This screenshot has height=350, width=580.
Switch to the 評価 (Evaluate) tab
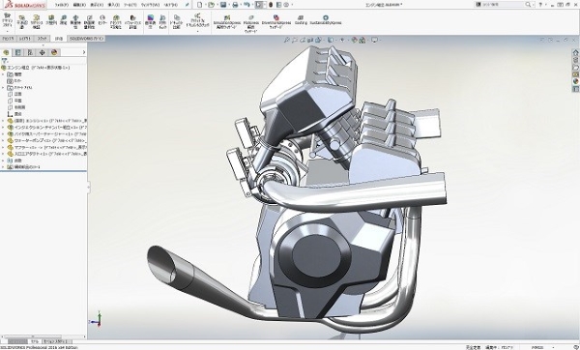click(59, 39)
